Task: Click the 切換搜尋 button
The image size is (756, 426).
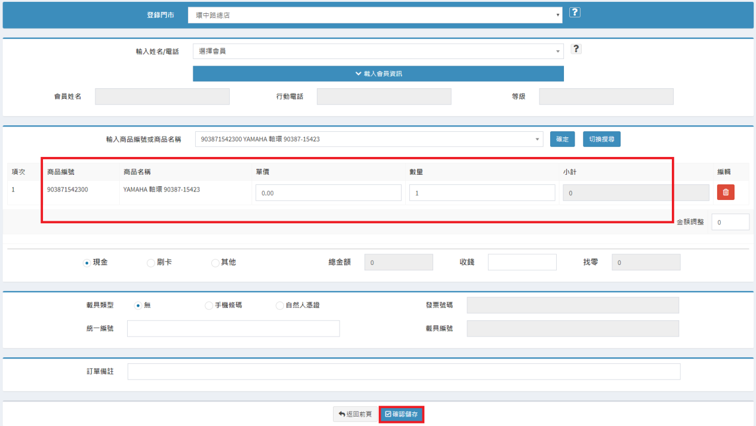Action: 601,139
